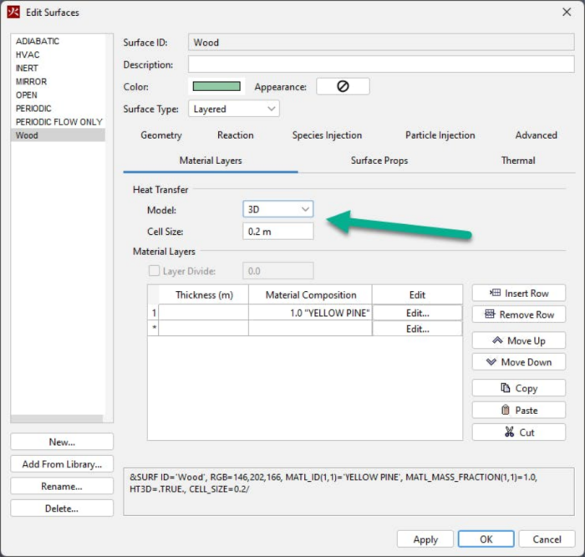The width and height of the screenshot is (585, 557).
Task: Switch to the Geometry tab
Action: (161, 135)
